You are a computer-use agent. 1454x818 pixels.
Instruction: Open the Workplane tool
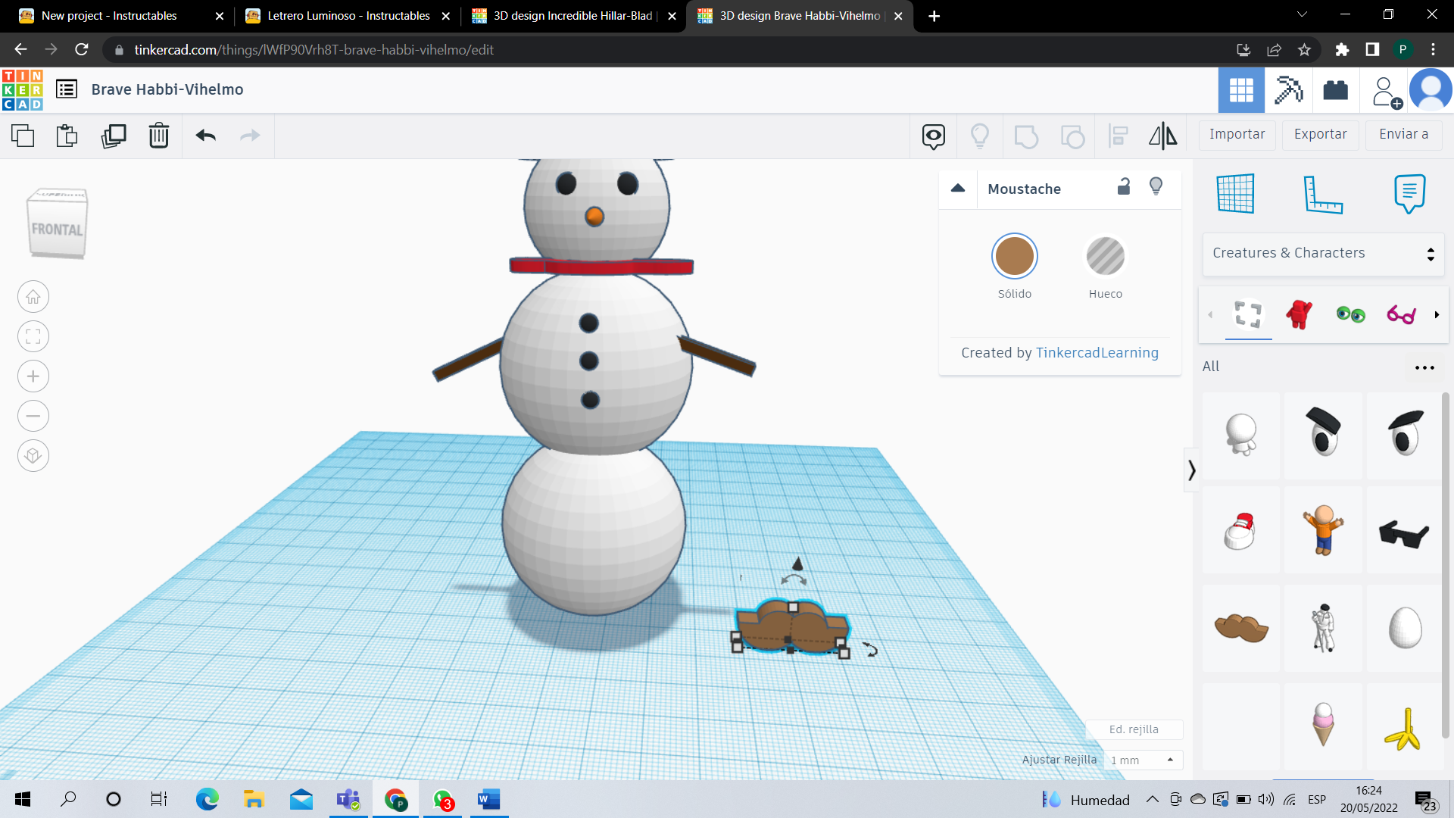click(x=1236, y=194)
